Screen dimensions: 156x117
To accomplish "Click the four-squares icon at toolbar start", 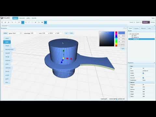I will (x=2, y=22).
